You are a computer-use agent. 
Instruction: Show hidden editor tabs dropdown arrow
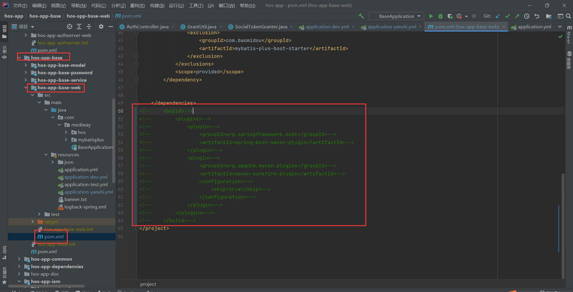coord(560,27)
